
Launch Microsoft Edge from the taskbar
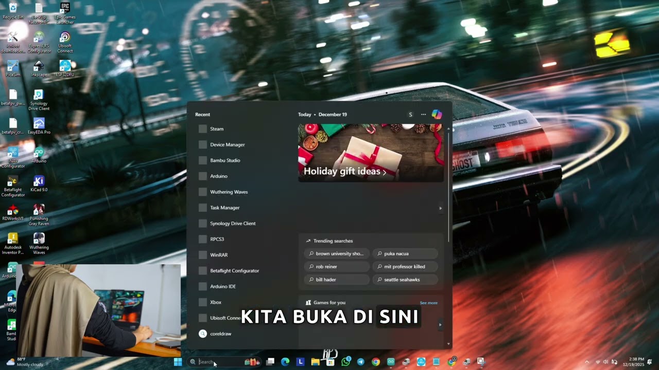(285, 362)
